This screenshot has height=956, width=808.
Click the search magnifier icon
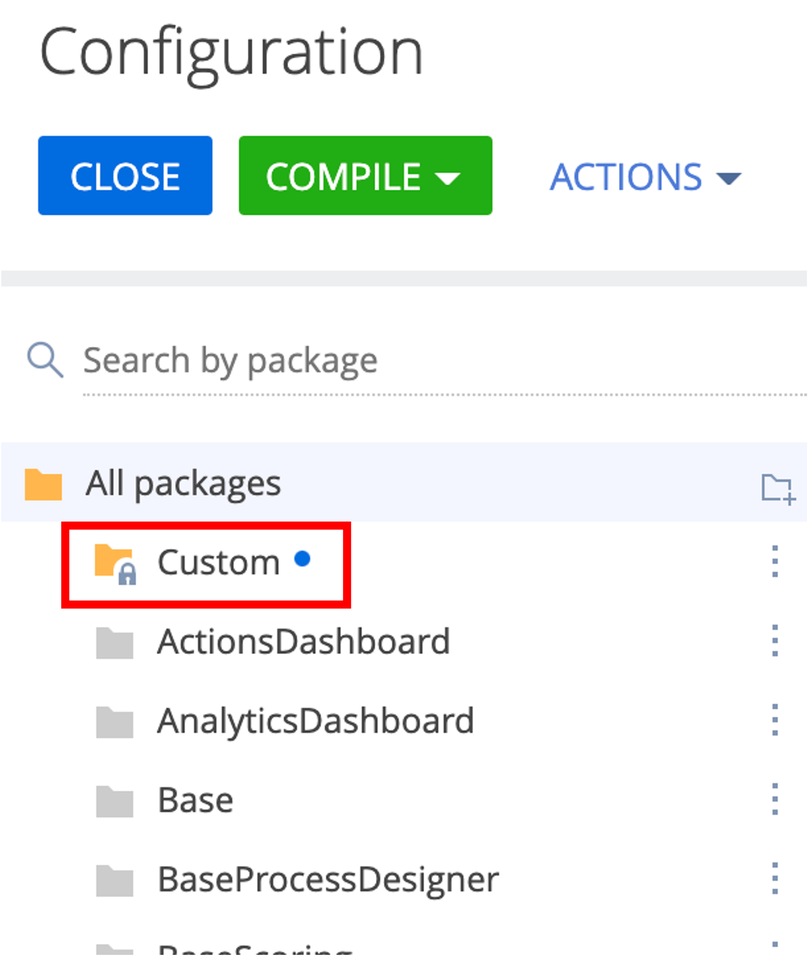tap(44, 360)
